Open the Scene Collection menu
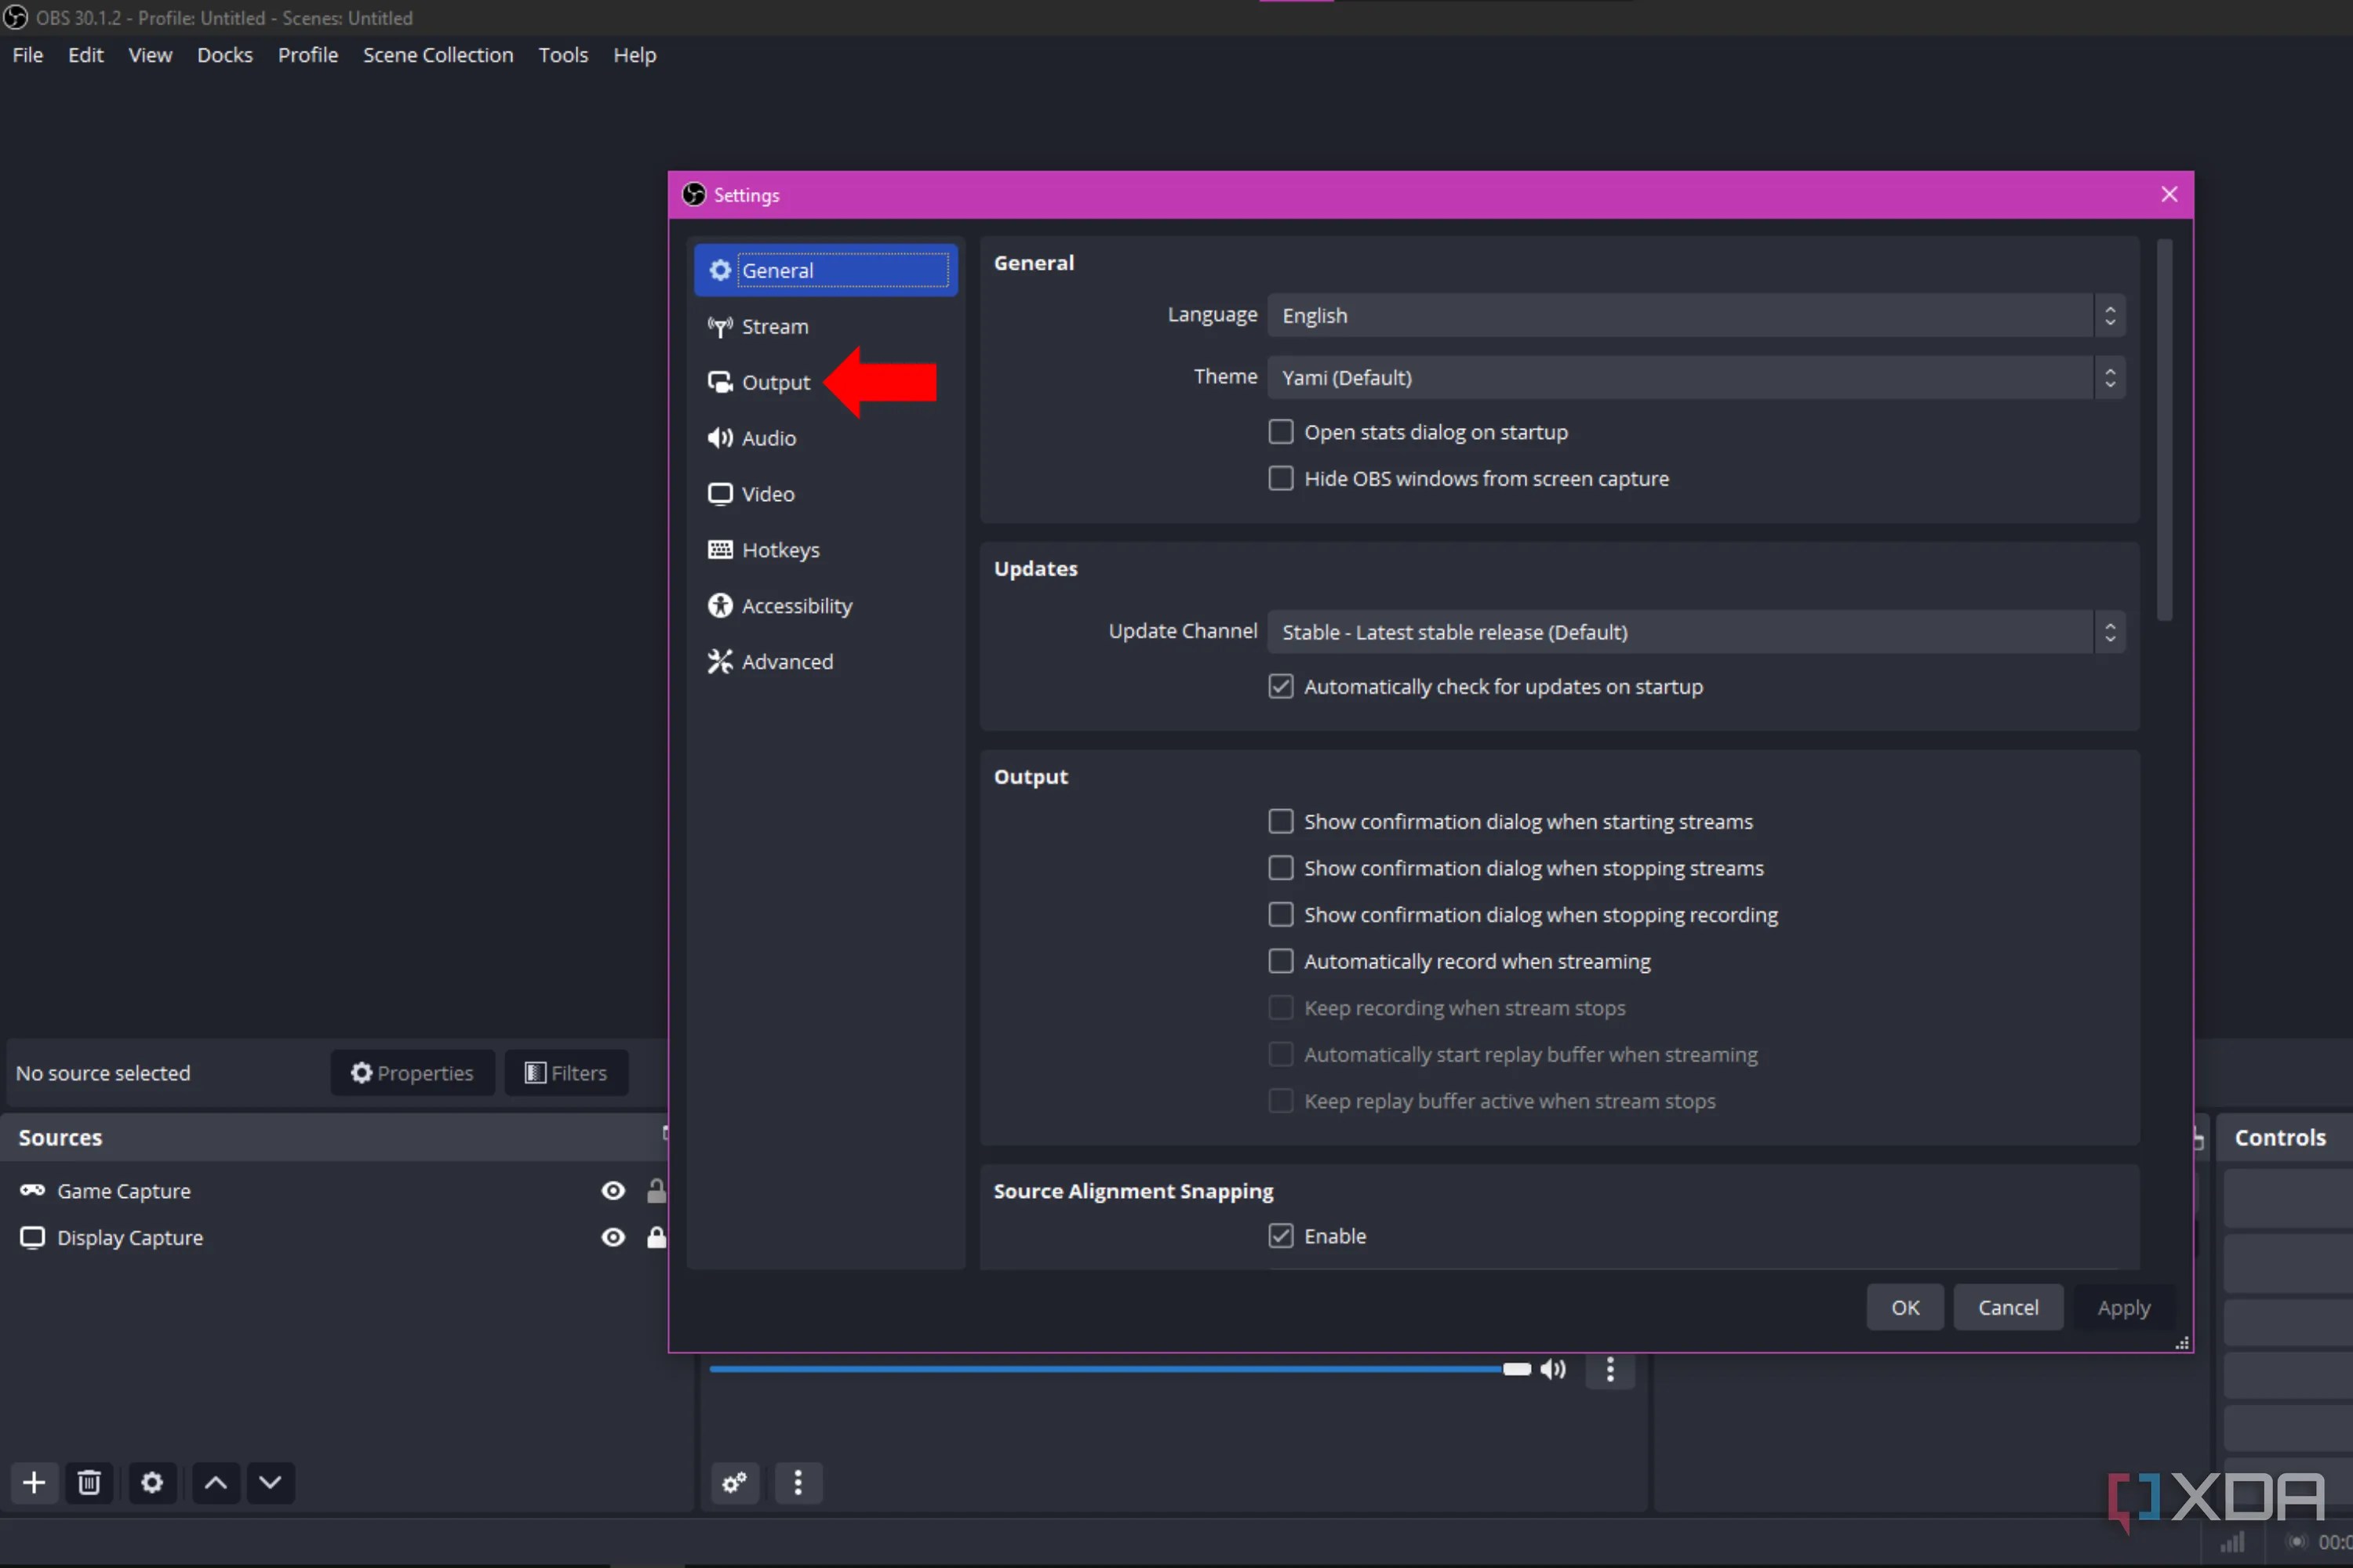 click(437, 55)
